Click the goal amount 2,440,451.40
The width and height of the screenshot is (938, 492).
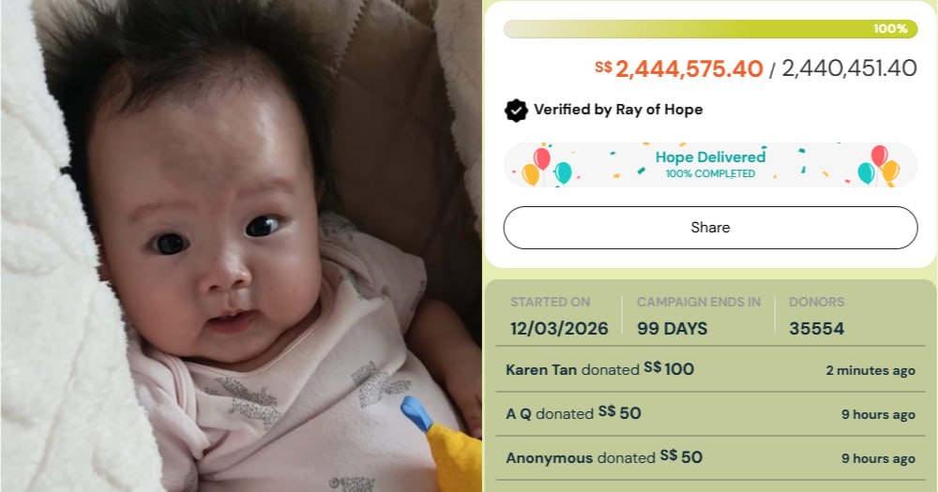[849, 68]
